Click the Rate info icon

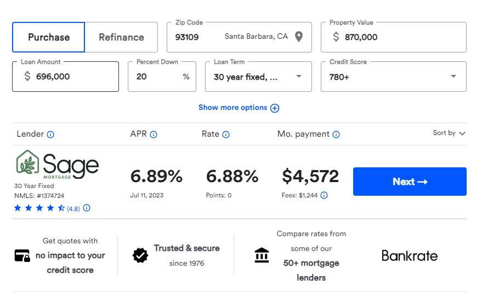tap(226, 135)
